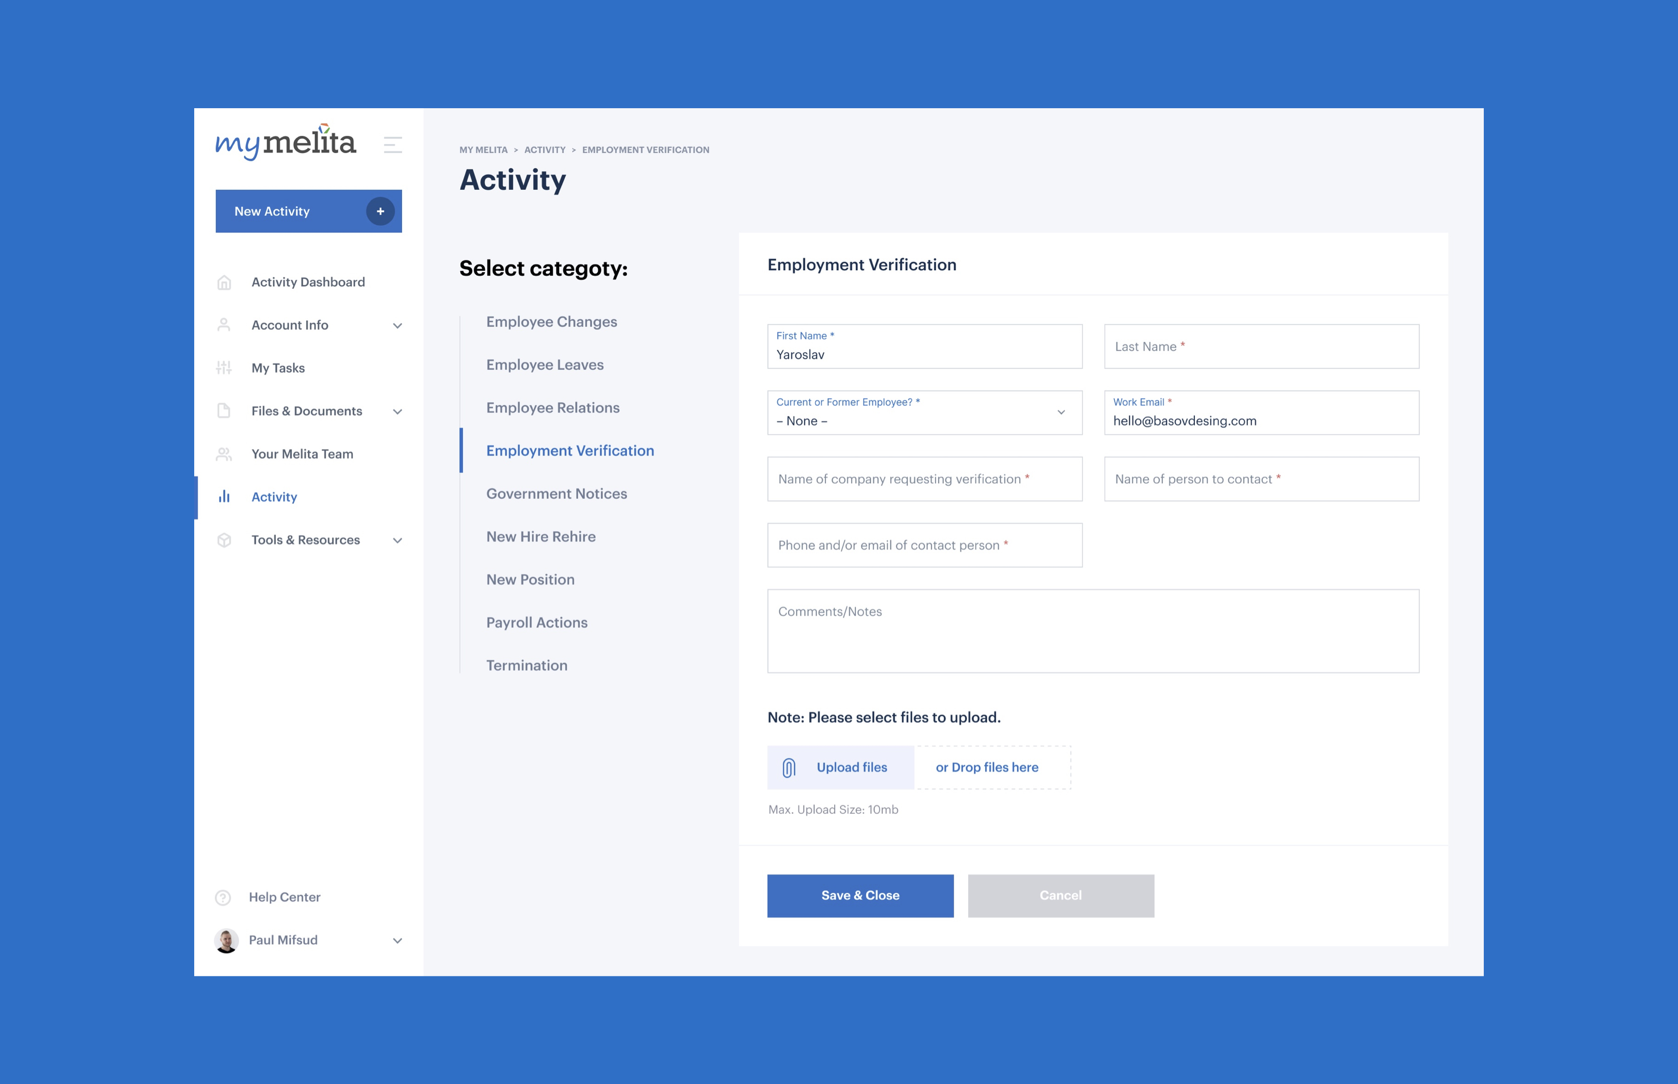
Task: Collapse sidebar with hamburger menu icon
Action: pos(393,145)
